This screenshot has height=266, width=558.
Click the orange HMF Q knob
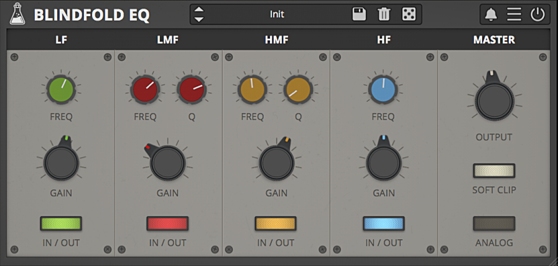click(x=298, y=89)
